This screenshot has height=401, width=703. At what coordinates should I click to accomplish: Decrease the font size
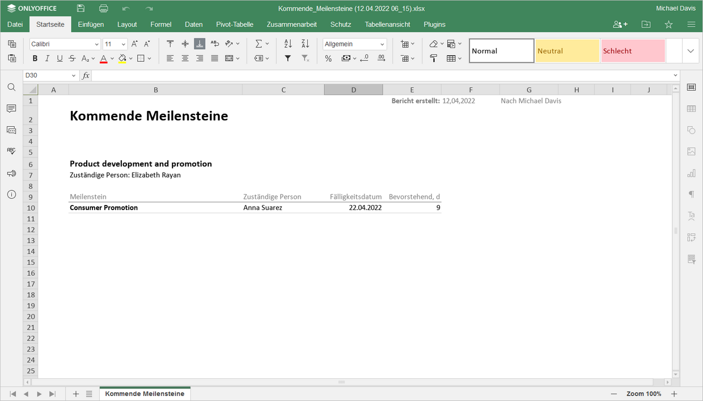click(x=147, y=44)
